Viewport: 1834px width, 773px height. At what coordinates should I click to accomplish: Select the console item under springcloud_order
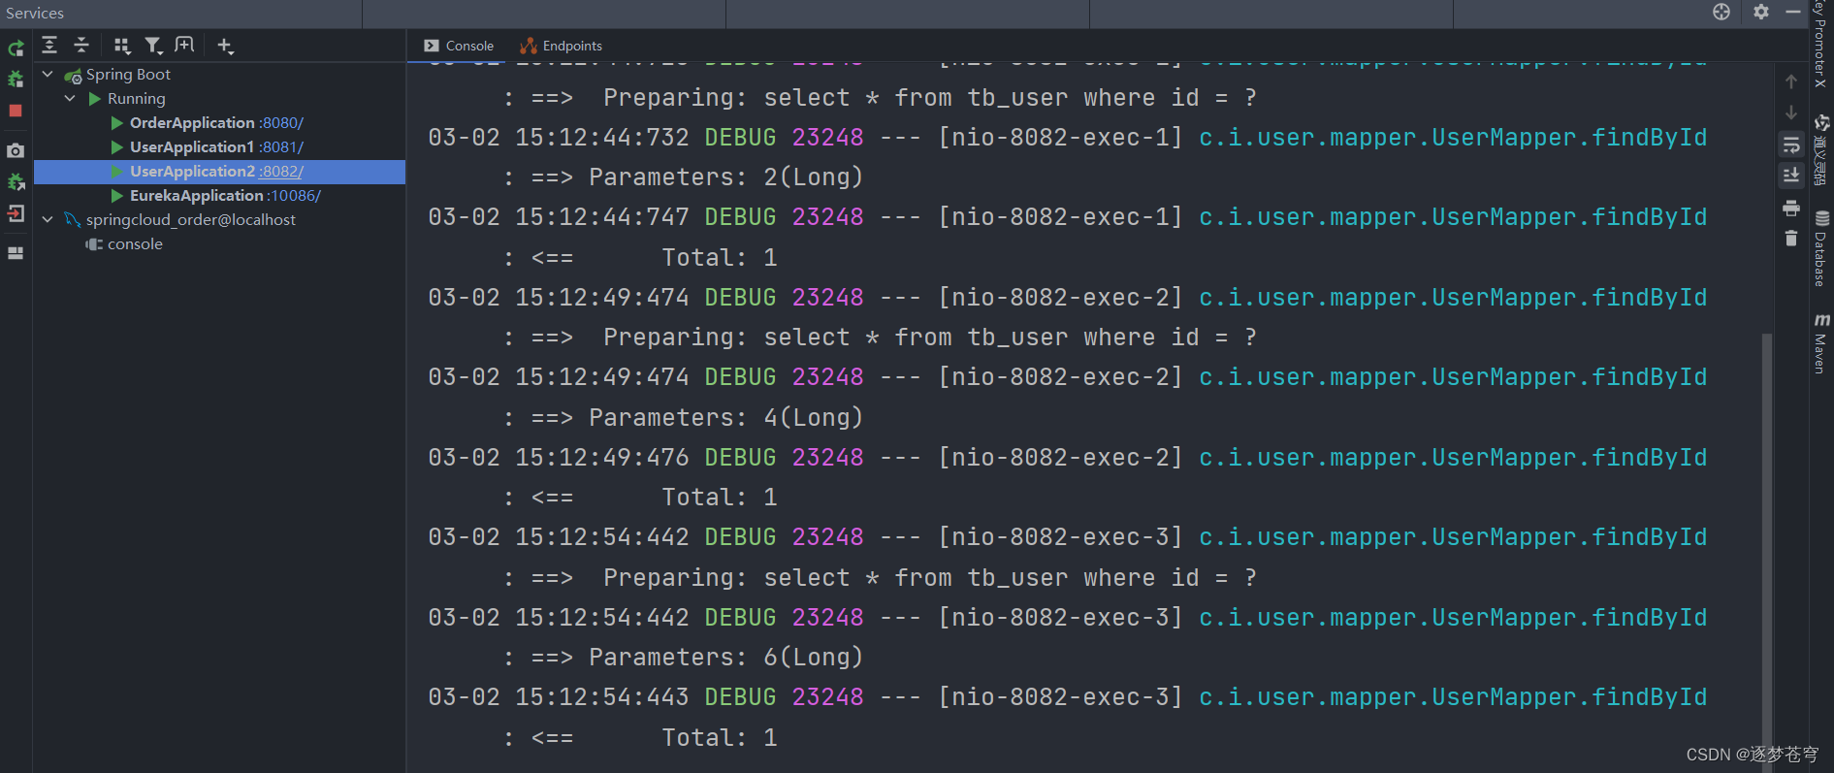135,243
